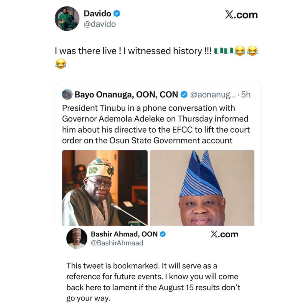The image size is (308, 308).
Task: Open the quoted tweet text about President Tinubu
Action: [156, 124]
